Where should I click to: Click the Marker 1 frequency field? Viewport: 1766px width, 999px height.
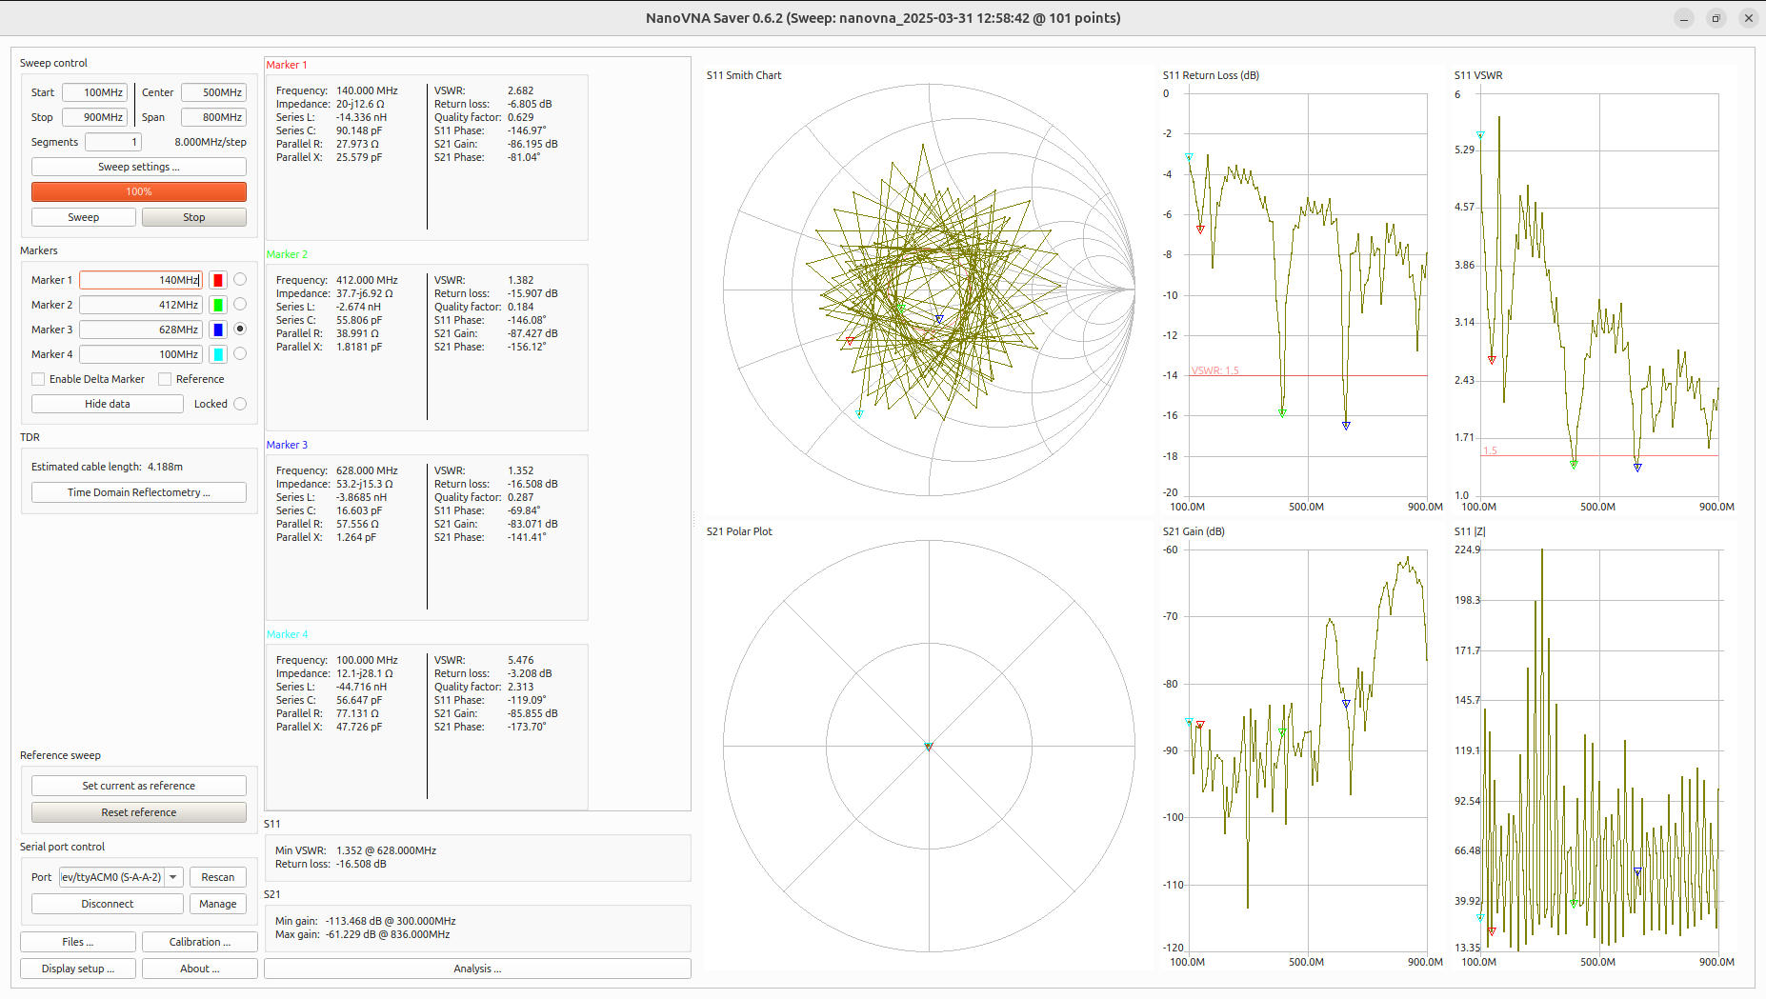pyautogui.click(x=141, y=280)
